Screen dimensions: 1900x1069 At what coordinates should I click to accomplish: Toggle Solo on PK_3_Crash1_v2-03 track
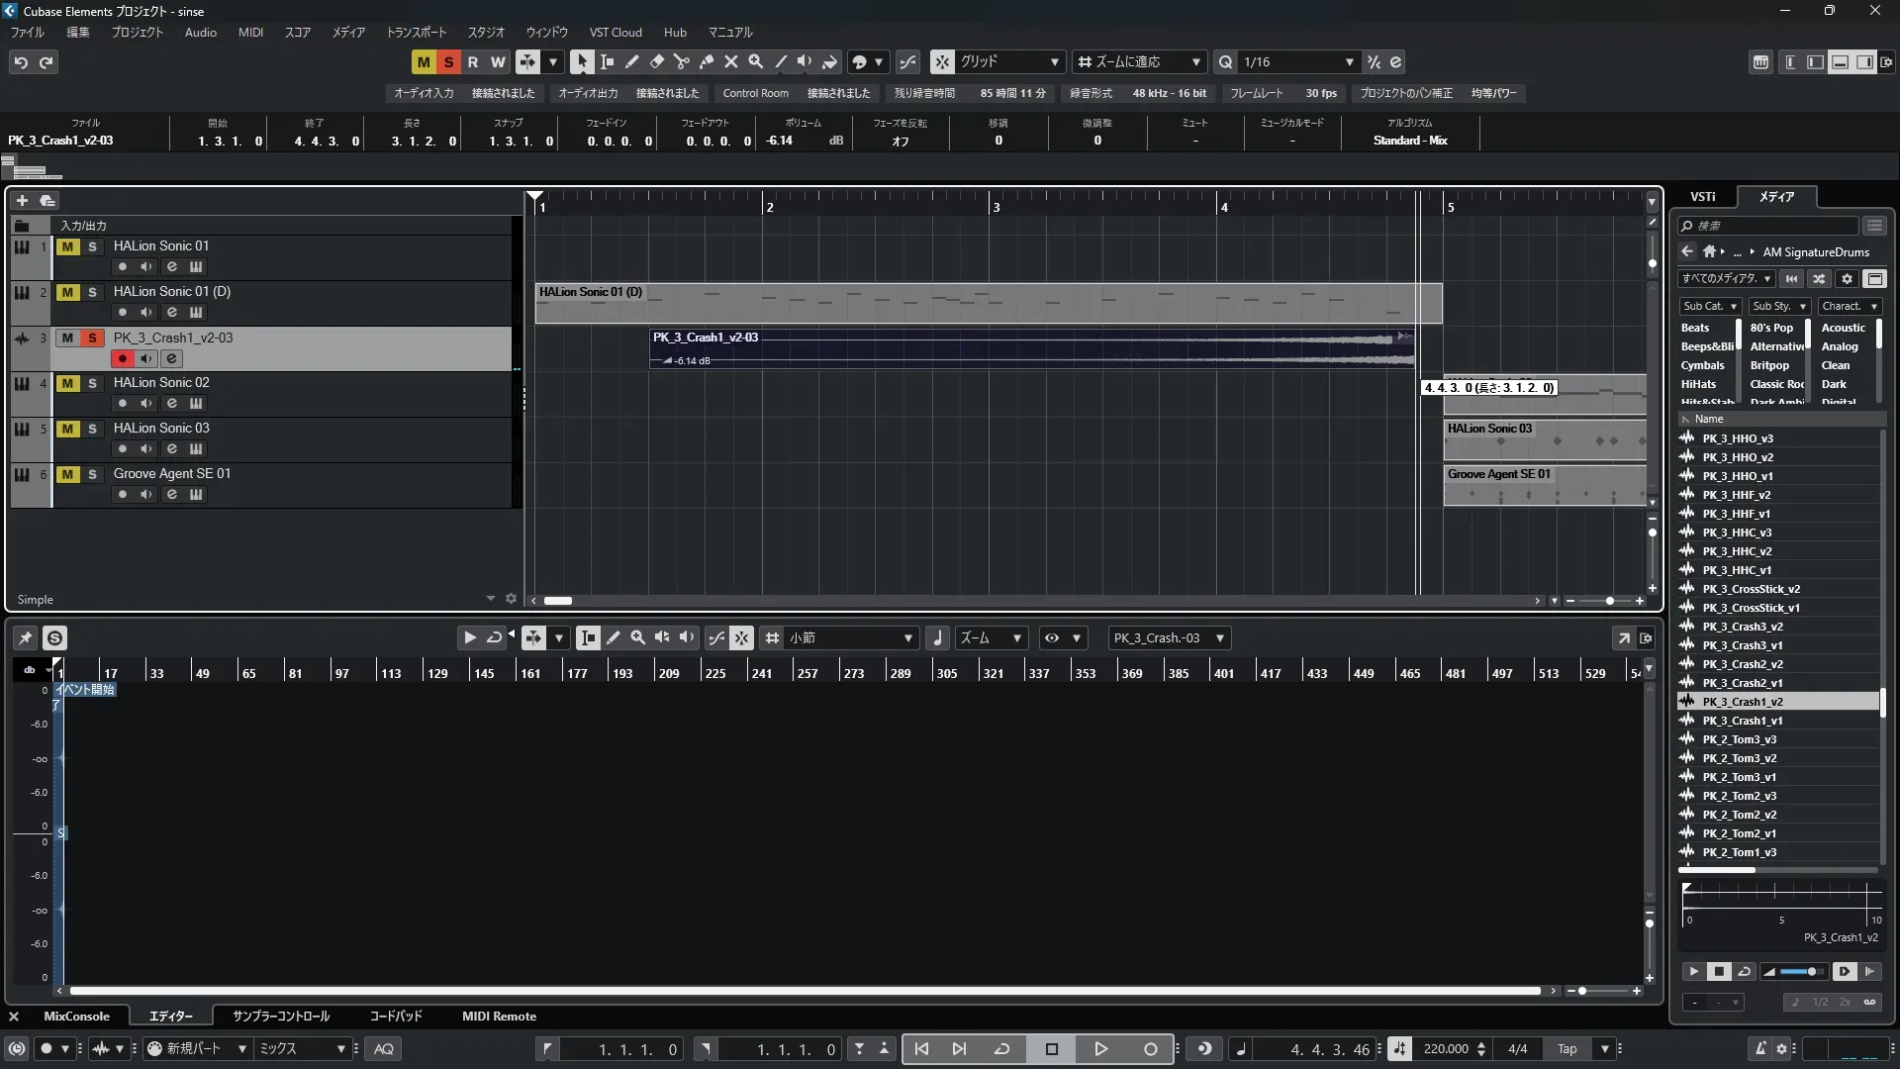point(92,338)
